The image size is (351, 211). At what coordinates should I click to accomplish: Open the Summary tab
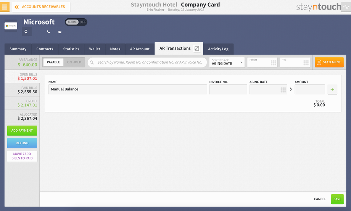[18, 49]
